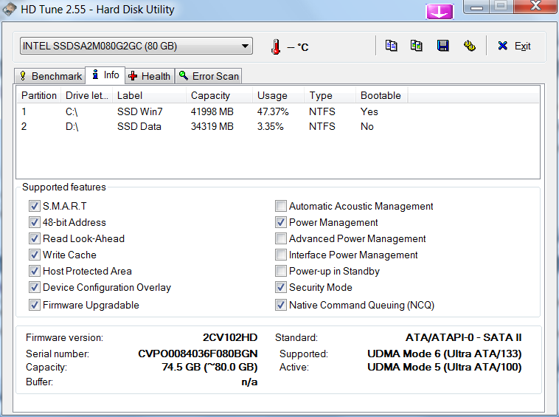This screenshot has width=559, height=417.
Task: Minimize the HD Tune window
Action: (x=476, y=7)
